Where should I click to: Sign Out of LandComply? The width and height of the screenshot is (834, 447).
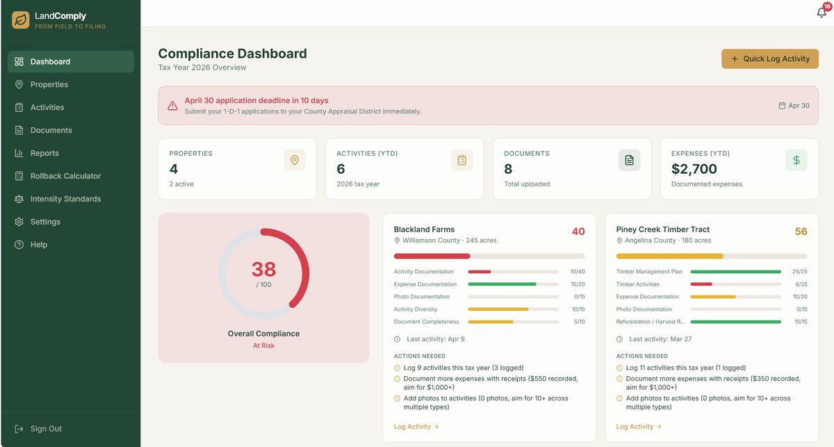pyautogui.click(x=71, y=429)
